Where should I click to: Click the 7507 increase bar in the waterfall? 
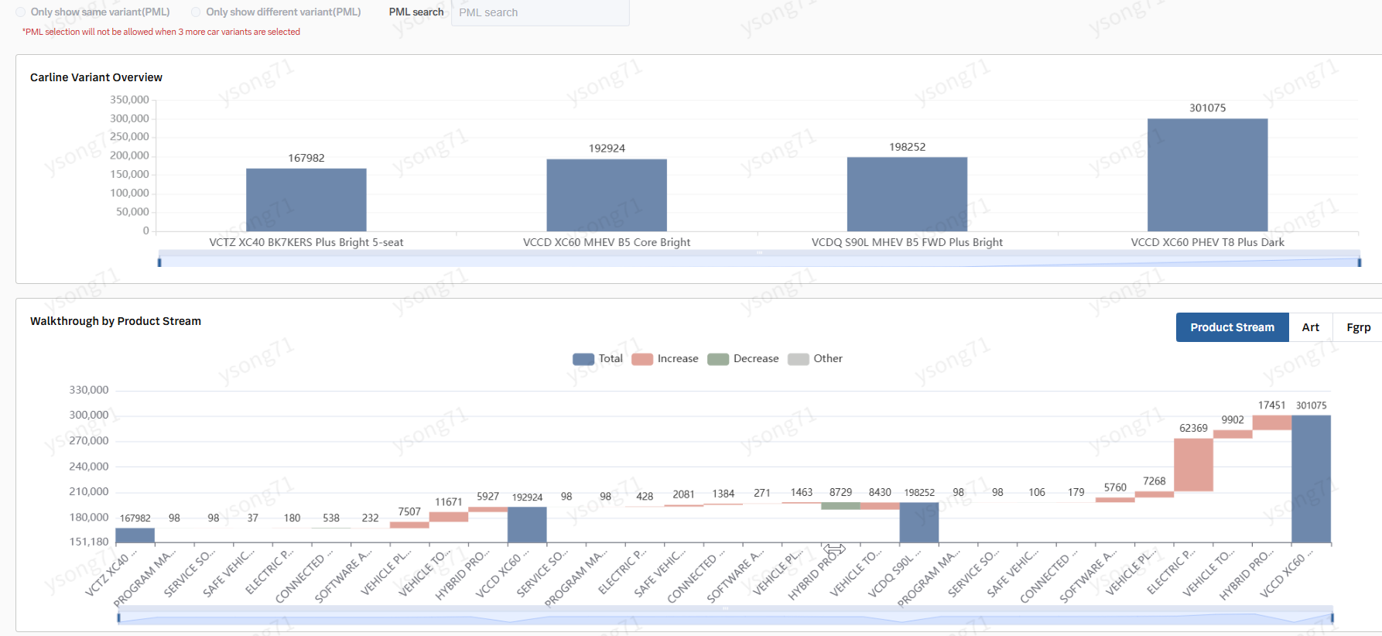(x=409, y=525)
